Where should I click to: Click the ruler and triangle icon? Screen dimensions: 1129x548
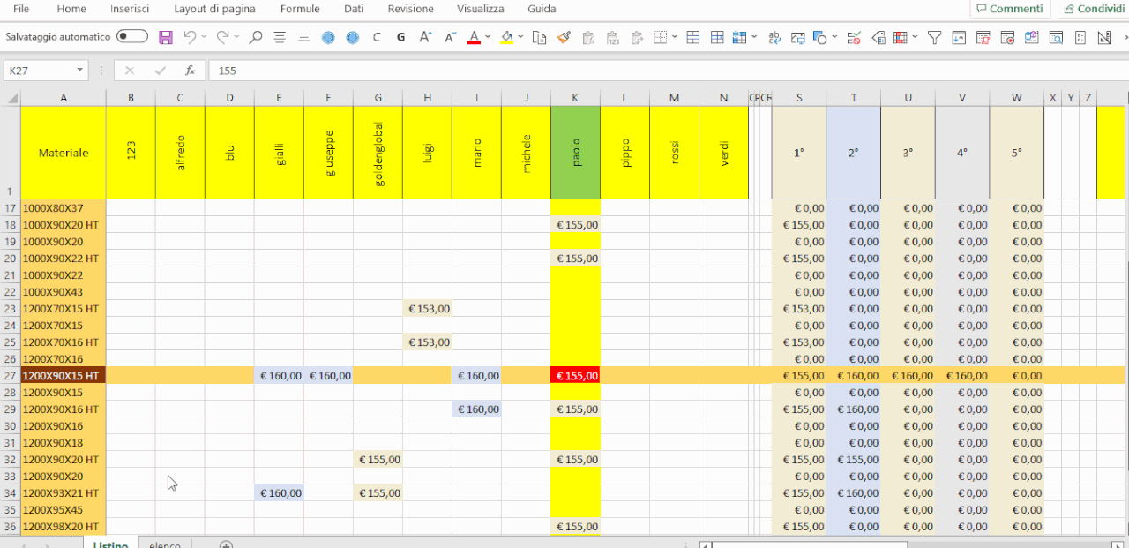1104,37
